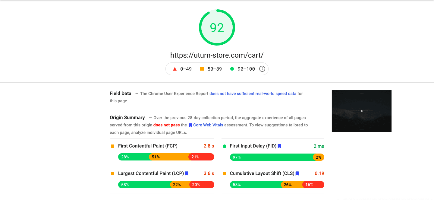Click the LCP 20% red bar segment
434x200 pixels.
coord(202,185)
